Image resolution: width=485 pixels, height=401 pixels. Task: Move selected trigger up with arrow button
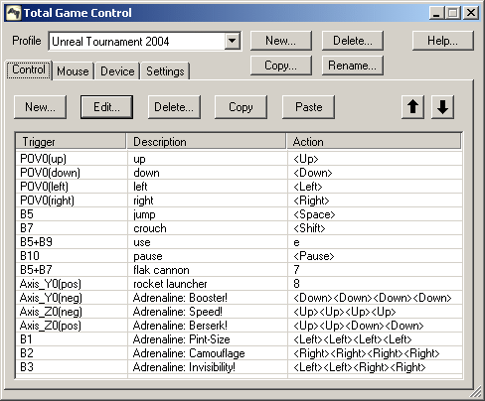pyautogui.click(x=412, y=107)
